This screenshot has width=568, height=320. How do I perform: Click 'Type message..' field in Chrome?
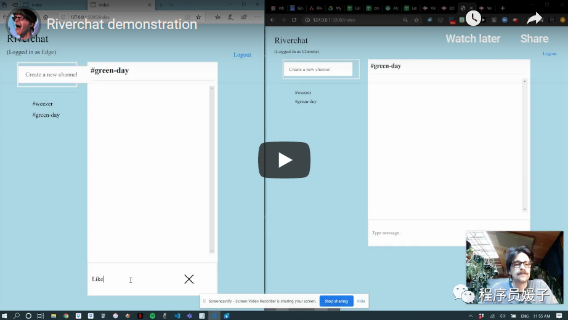[x=416, y=233]
